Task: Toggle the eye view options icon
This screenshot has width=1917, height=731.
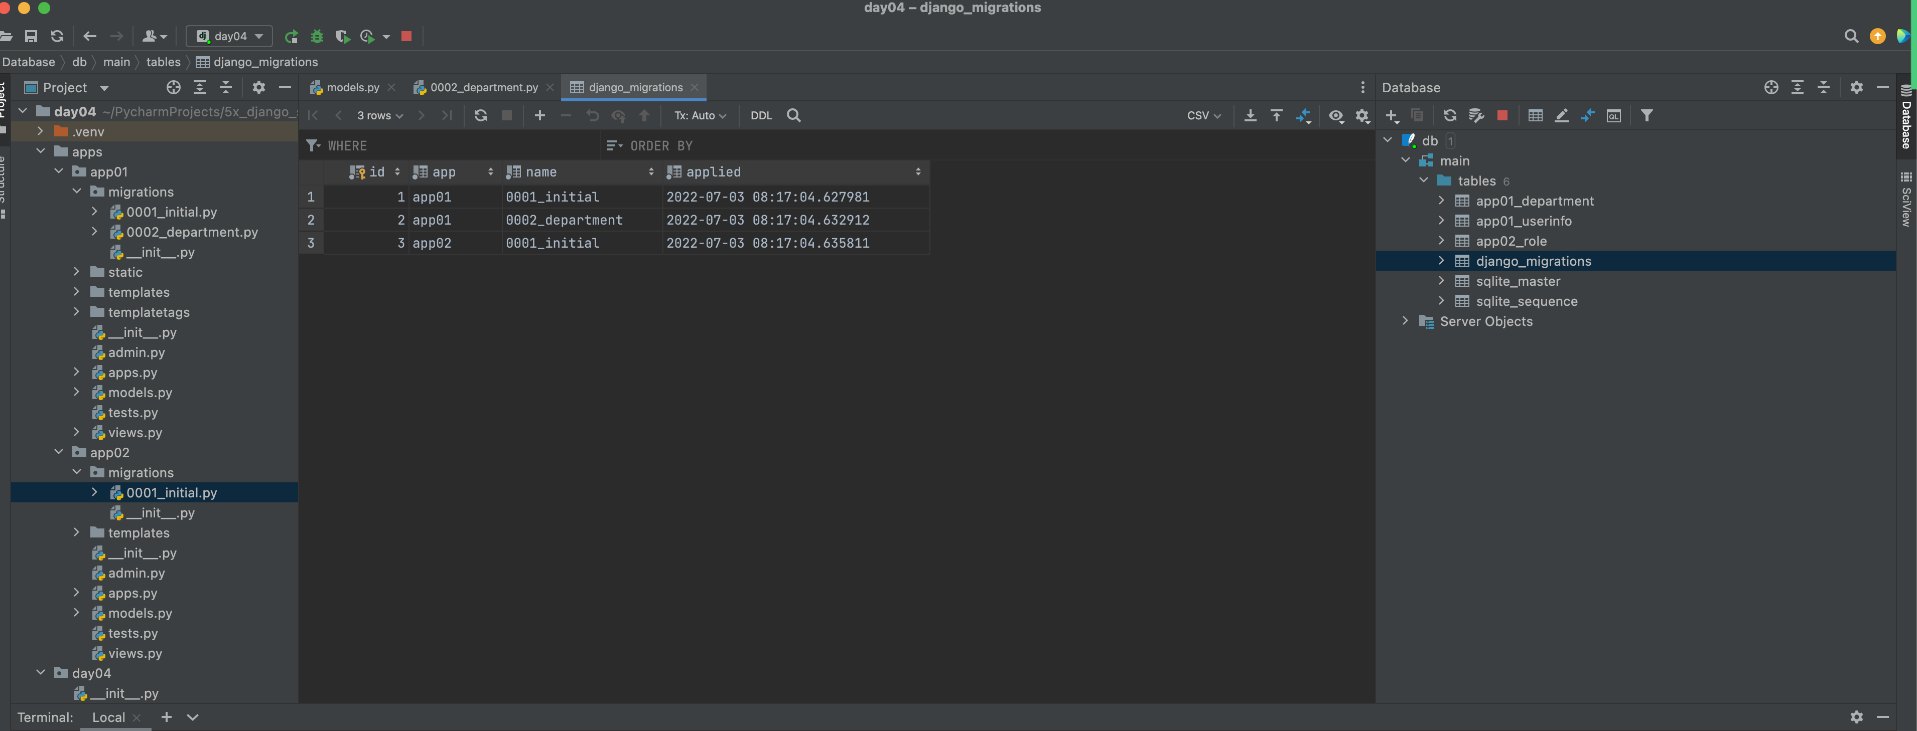Action: [1336, 115]
